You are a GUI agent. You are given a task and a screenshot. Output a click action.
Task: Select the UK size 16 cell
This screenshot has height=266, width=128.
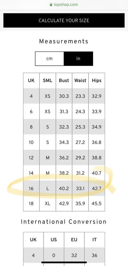pyautogui.click(x=31, y=188)
